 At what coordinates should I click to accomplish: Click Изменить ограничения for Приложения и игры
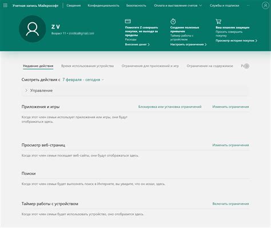(x=230, y=107)
